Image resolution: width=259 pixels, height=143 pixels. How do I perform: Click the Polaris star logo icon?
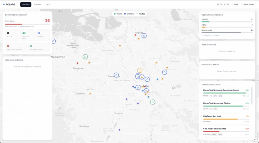pos(4,4)
